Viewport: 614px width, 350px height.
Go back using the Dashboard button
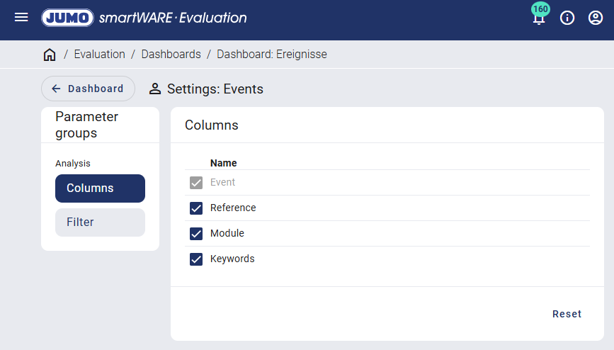coord(88,89)
